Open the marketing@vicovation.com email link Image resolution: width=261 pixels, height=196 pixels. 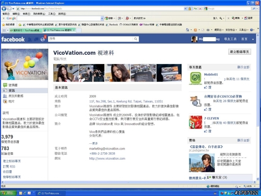[x=107, y=149]
